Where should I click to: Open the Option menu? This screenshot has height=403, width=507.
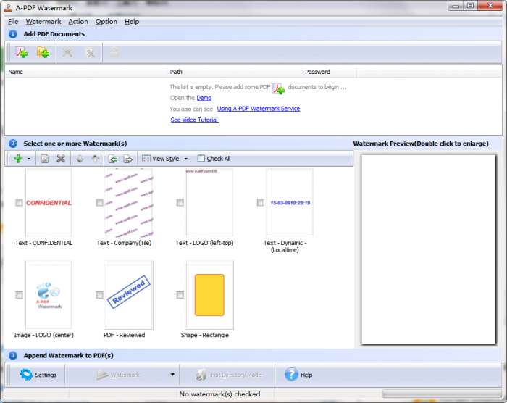(x=106, y=22)
